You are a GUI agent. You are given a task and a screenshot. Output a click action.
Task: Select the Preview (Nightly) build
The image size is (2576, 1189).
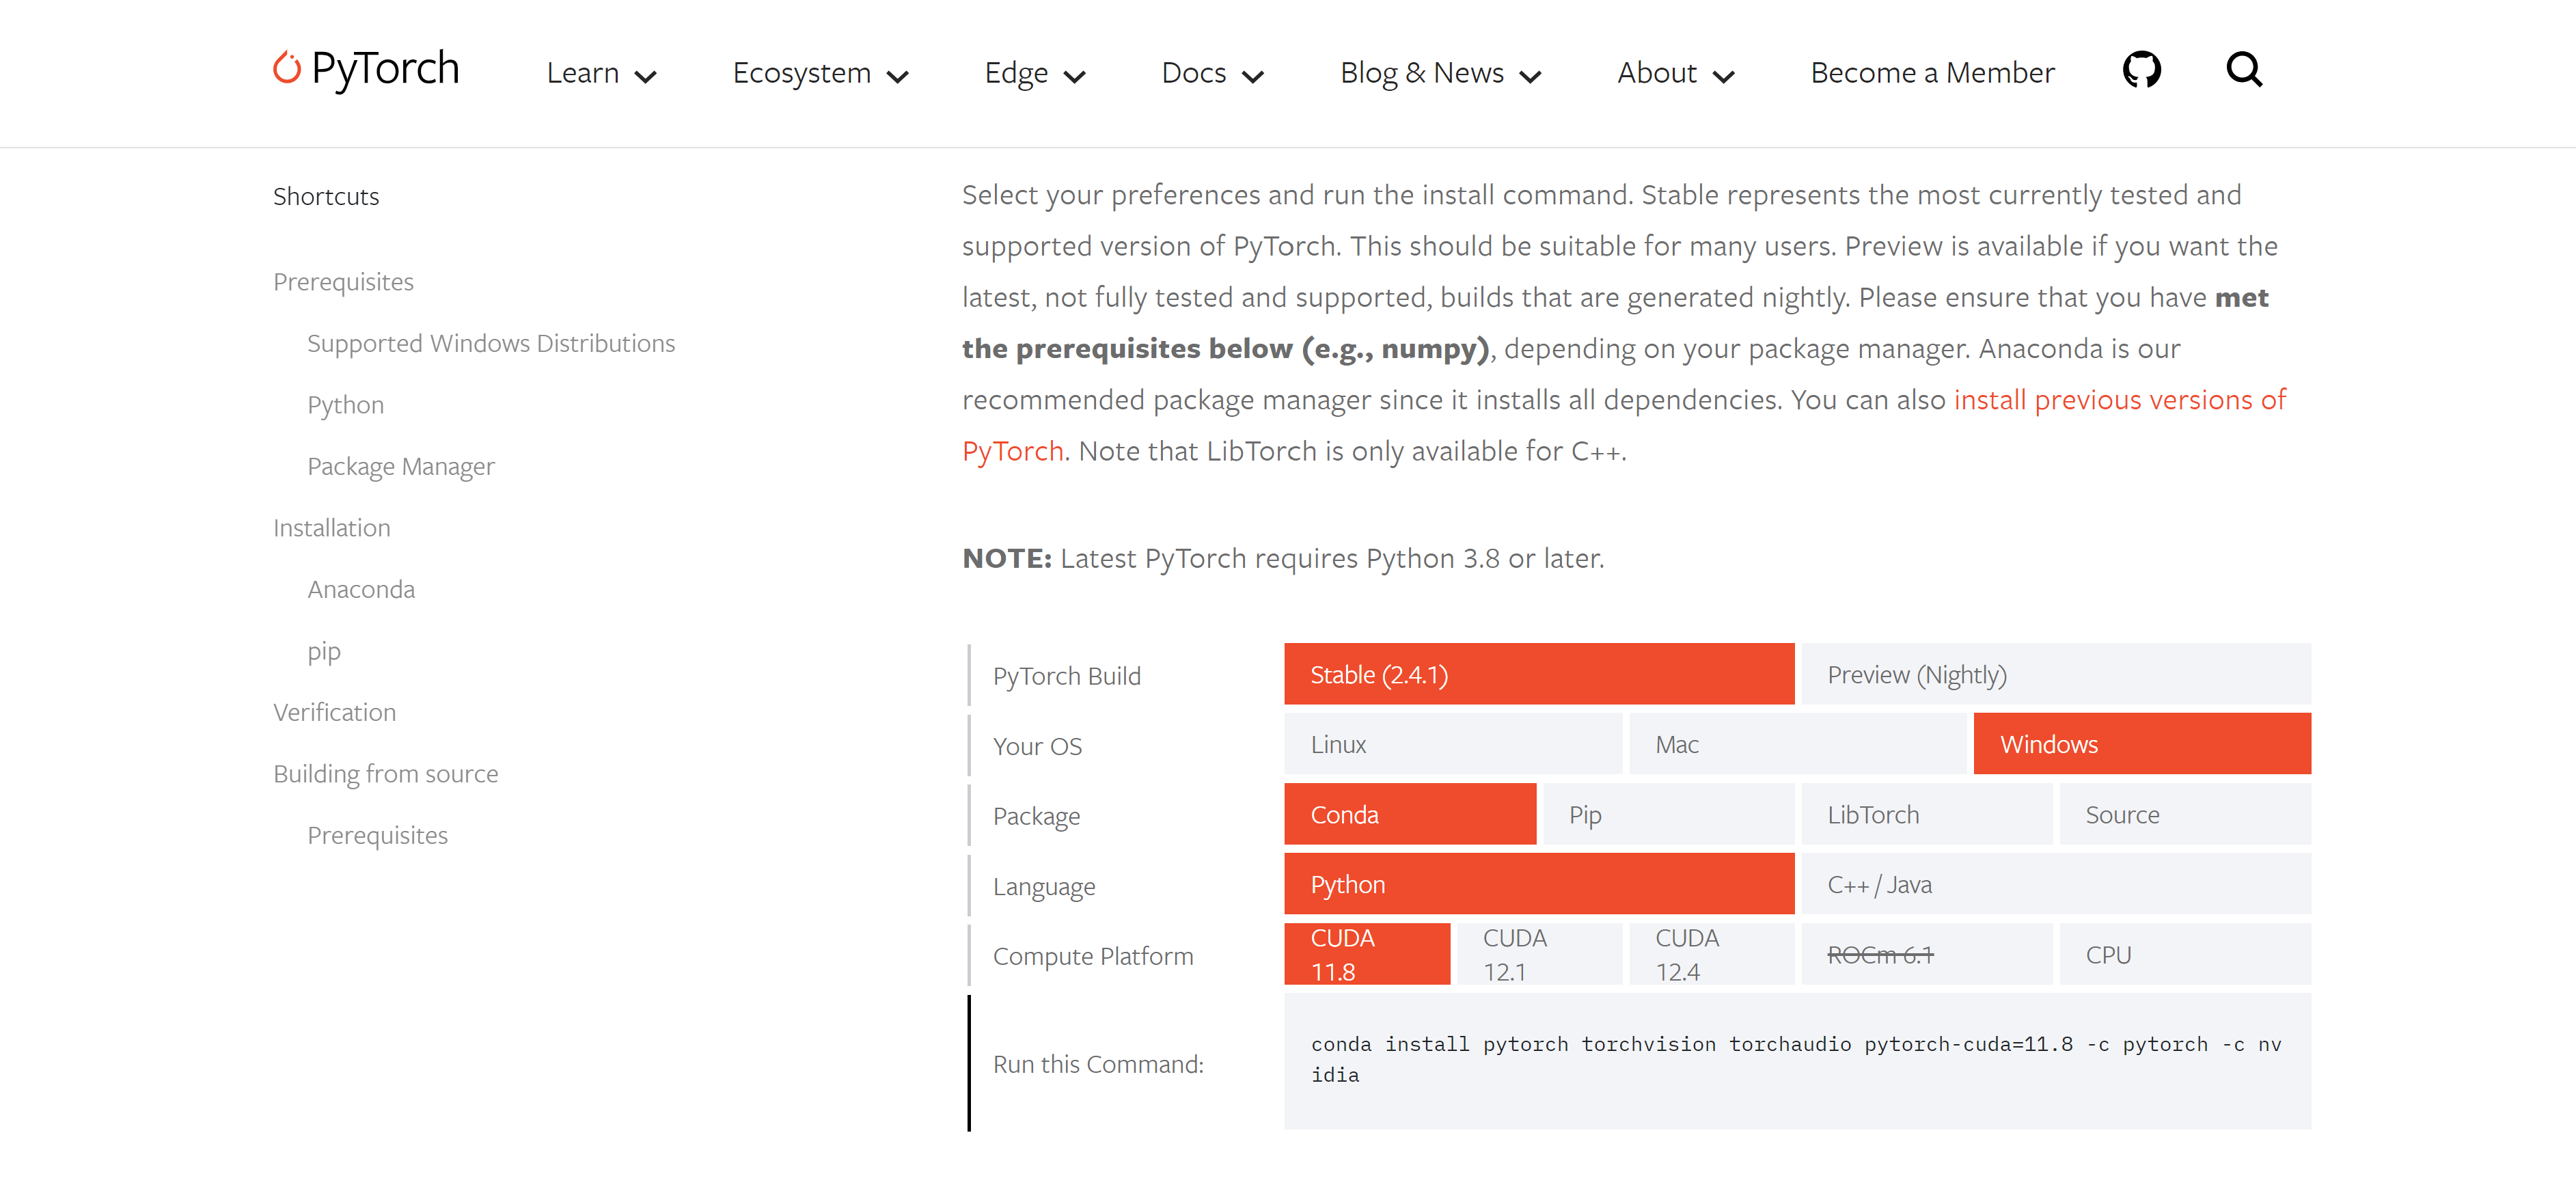[2056, 674]
